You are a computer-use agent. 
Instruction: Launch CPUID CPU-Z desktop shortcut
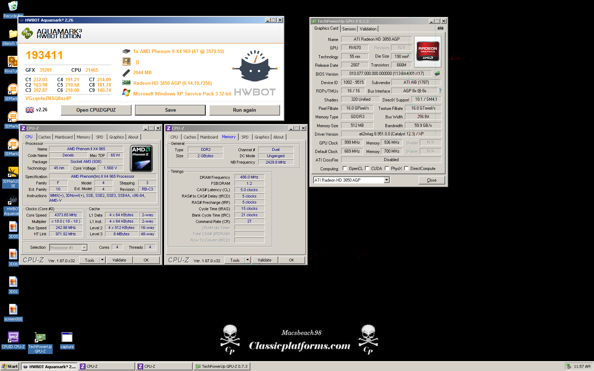13,337
